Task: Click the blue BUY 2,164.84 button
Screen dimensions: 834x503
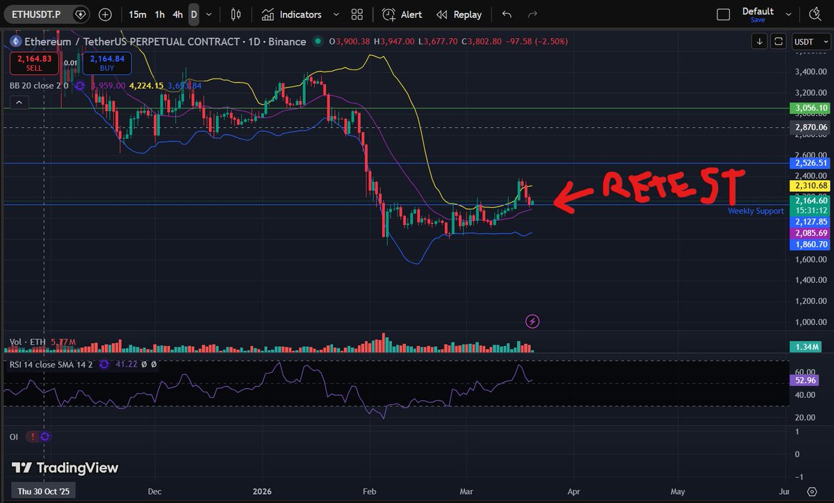Action: [107, 63]
